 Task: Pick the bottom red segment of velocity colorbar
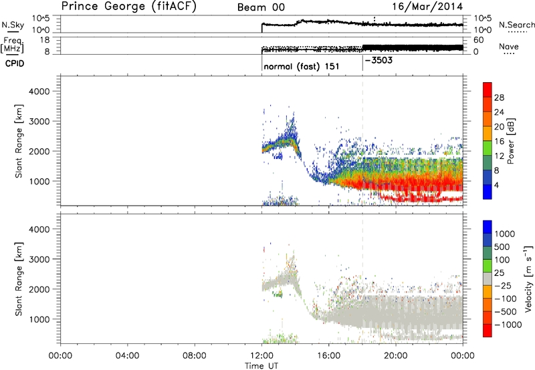[488, 331]
